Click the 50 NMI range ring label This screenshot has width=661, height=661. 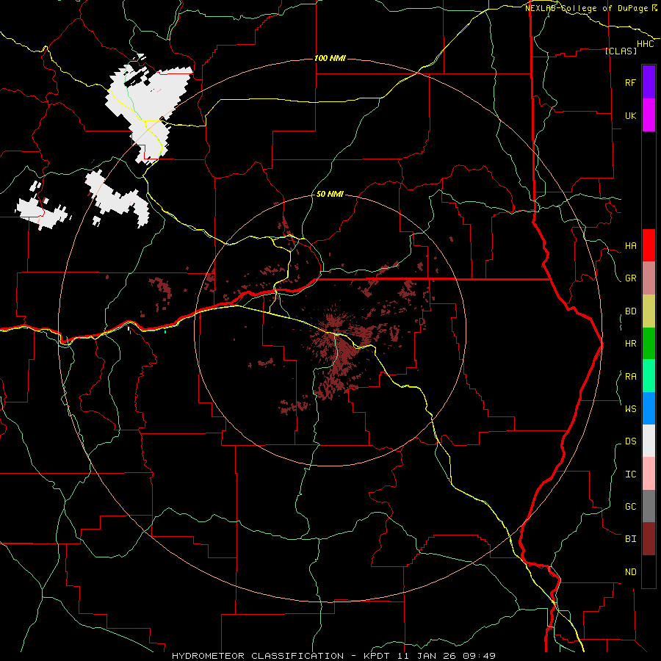330,194
